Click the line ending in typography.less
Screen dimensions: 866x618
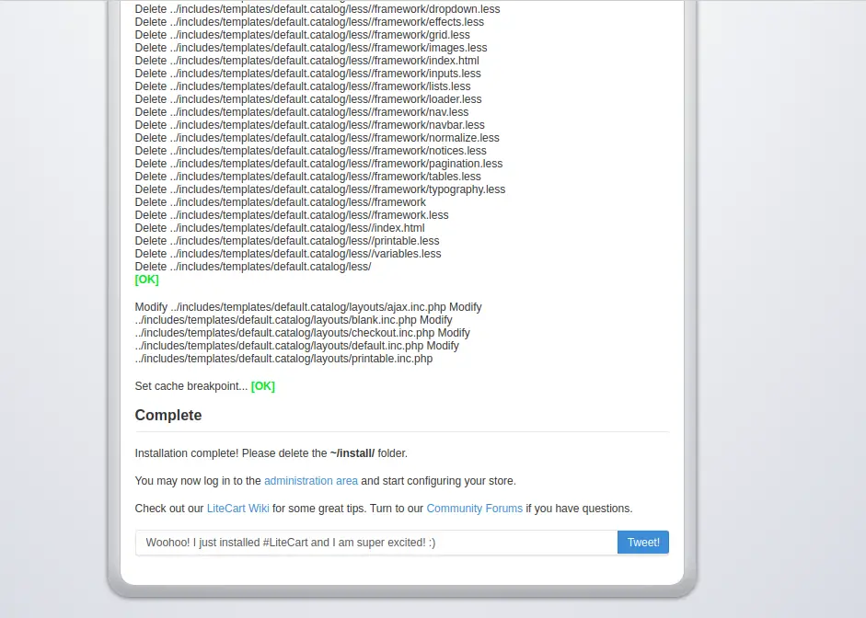320,189
